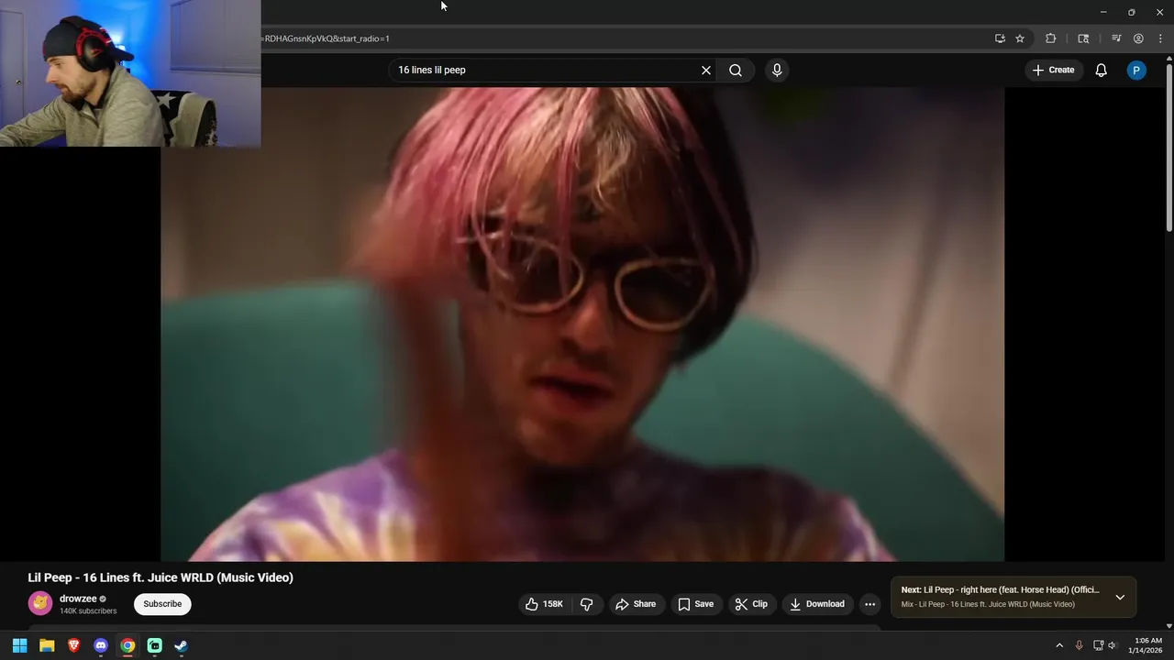Click the red microphone tray icon
Viewport: 1174px width, 660px height.
coord(1079,645)
